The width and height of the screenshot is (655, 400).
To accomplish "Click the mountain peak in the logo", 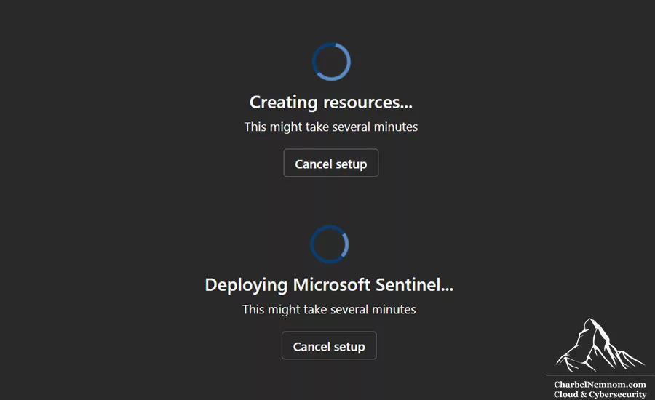I will click(589, 321).
